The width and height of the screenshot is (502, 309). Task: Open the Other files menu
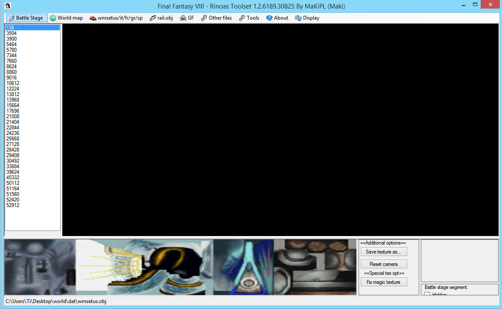216,18
